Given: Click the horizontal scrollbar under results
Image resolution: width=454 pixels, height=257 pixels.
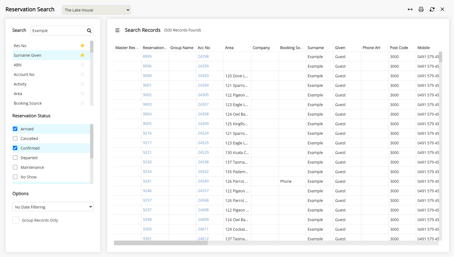Looking at the screenshot, I should [x=161, y=243].
